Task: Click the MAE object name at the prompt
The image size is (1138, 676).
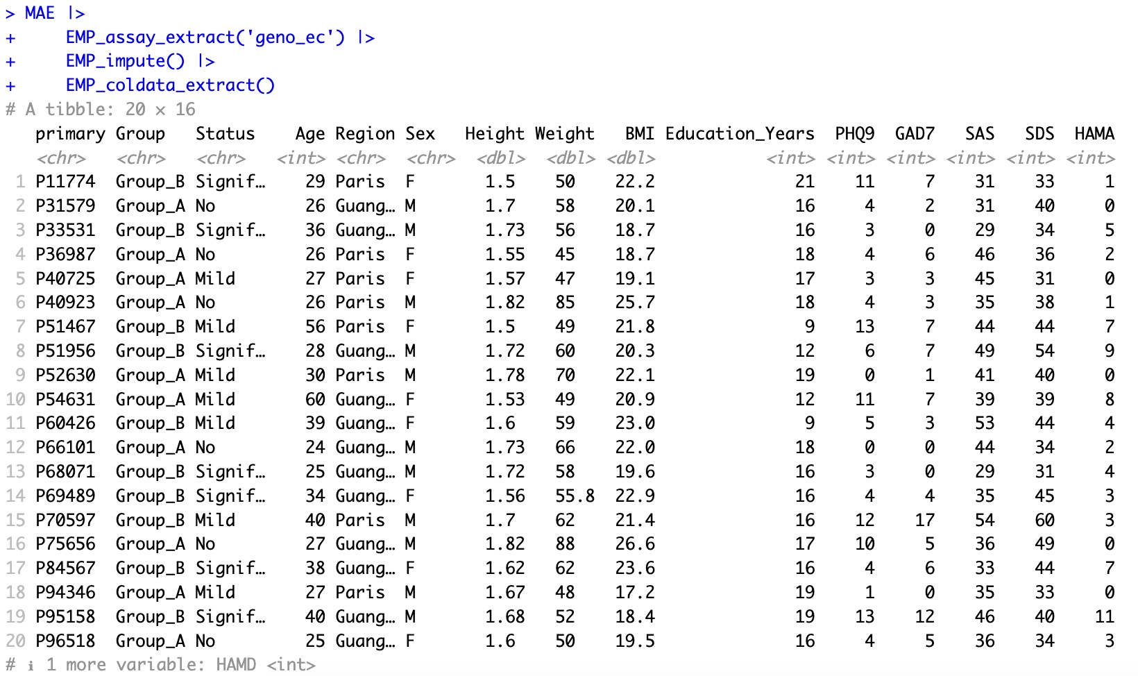Action: [40, 13]
